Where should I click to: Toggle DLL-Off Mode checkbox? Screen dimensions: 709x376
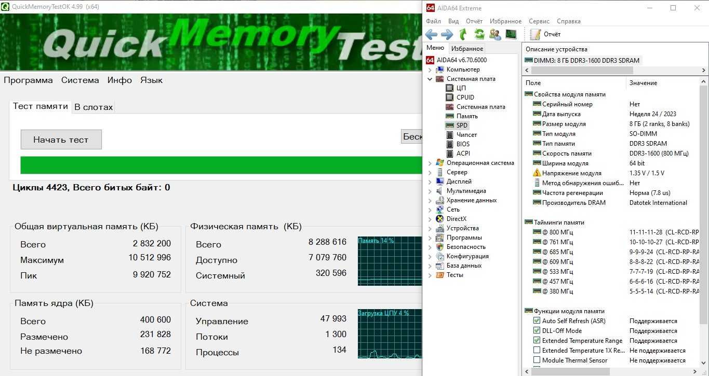[x=537, y=331]
